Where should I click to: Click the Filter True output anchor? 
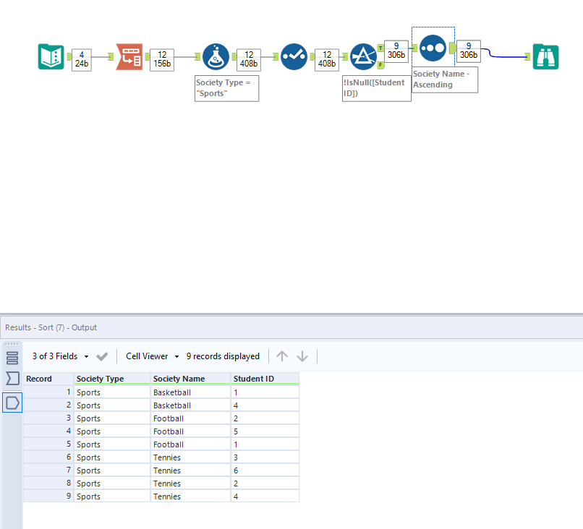(x=380, y=48)
